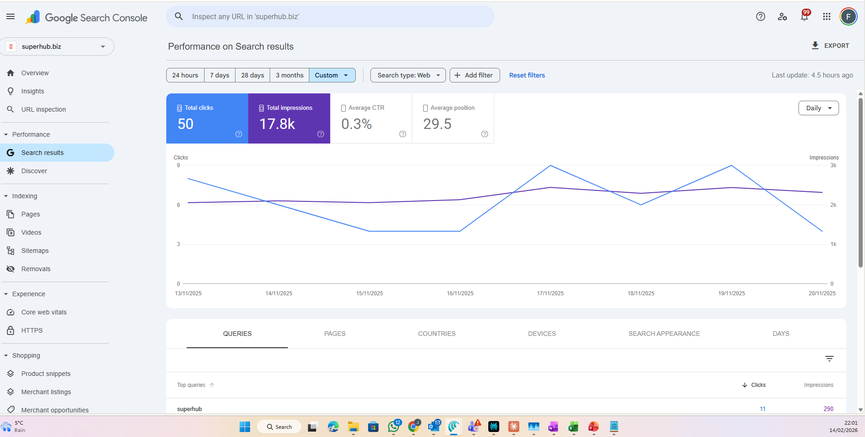Switch to the Pages tab
The width and height of the screenshot is (865, 437).
click(334, 334)
